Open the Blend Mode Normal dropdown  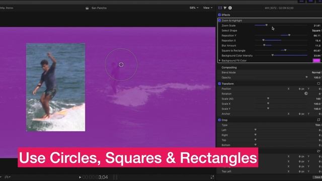click(x=316, y=72)
